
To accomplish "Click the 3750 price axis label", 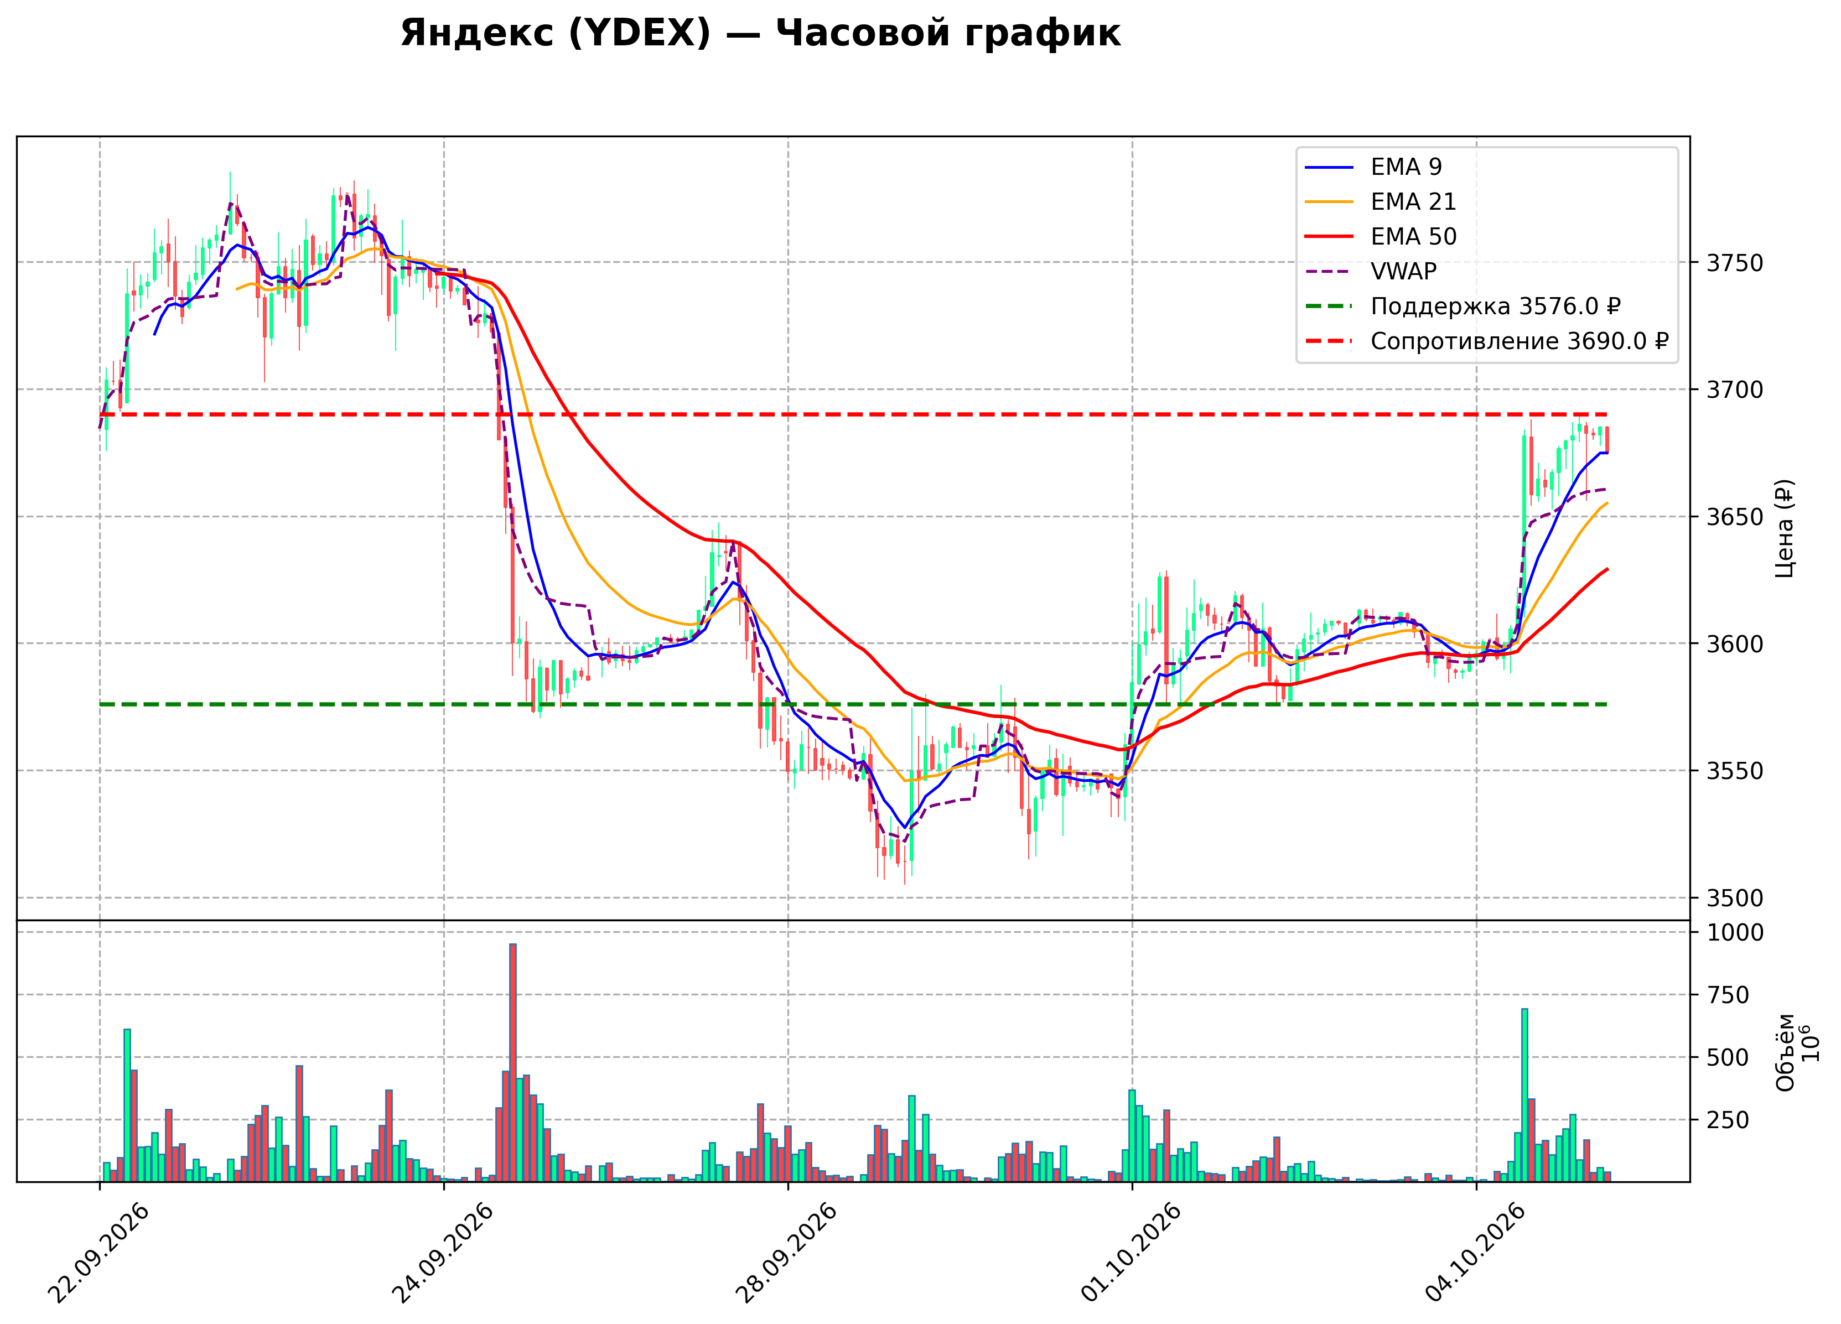I will pyautogui.click(x=1735, y=263).
